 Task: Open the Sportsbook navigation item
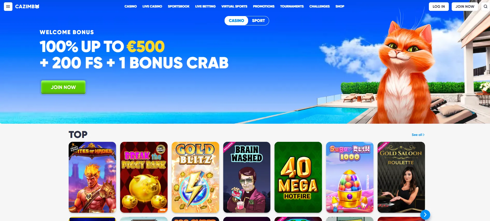click(179, 6)
